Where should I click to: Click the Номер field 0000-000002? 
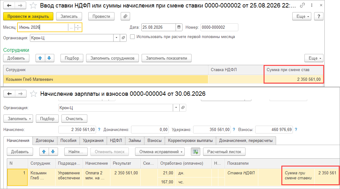tap(219, 27)
